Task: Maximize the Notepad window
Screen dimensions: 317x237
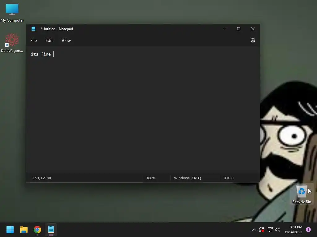Action: coord(239,29)
